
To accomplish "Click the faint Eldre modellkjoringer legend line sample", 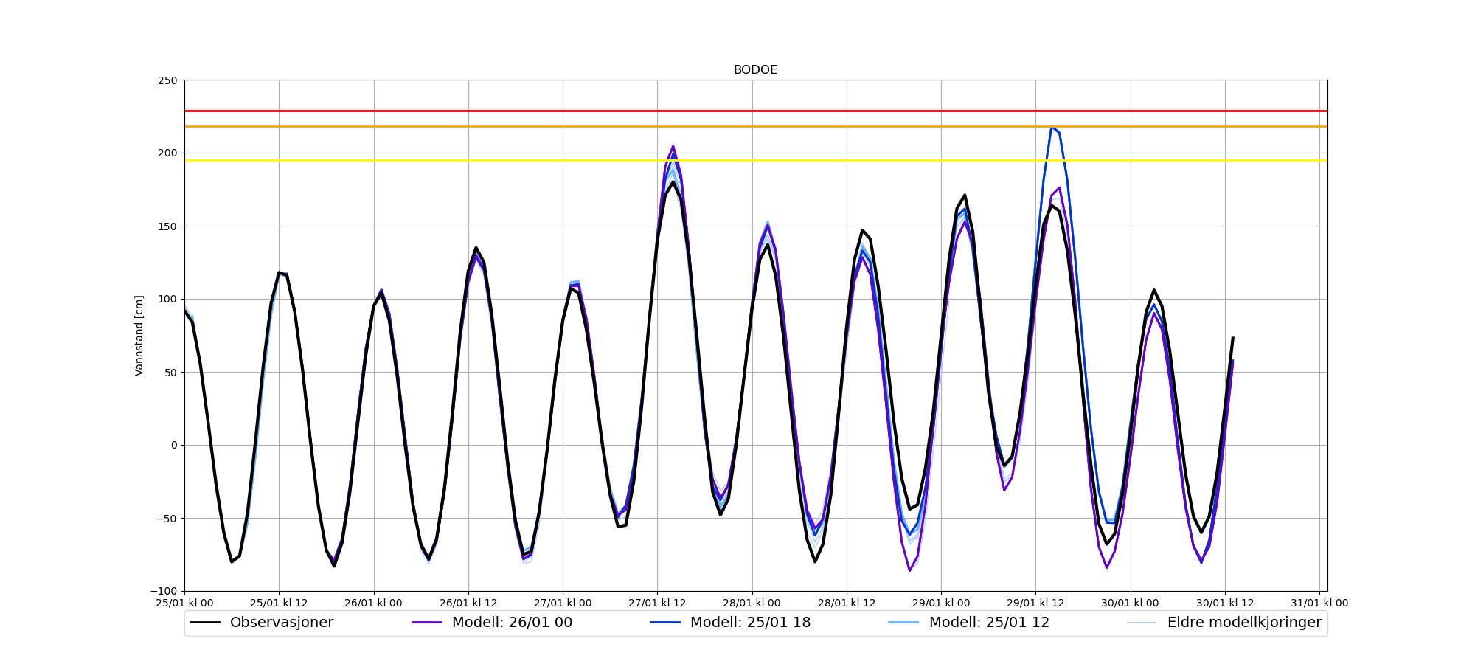I will 1142,623.
